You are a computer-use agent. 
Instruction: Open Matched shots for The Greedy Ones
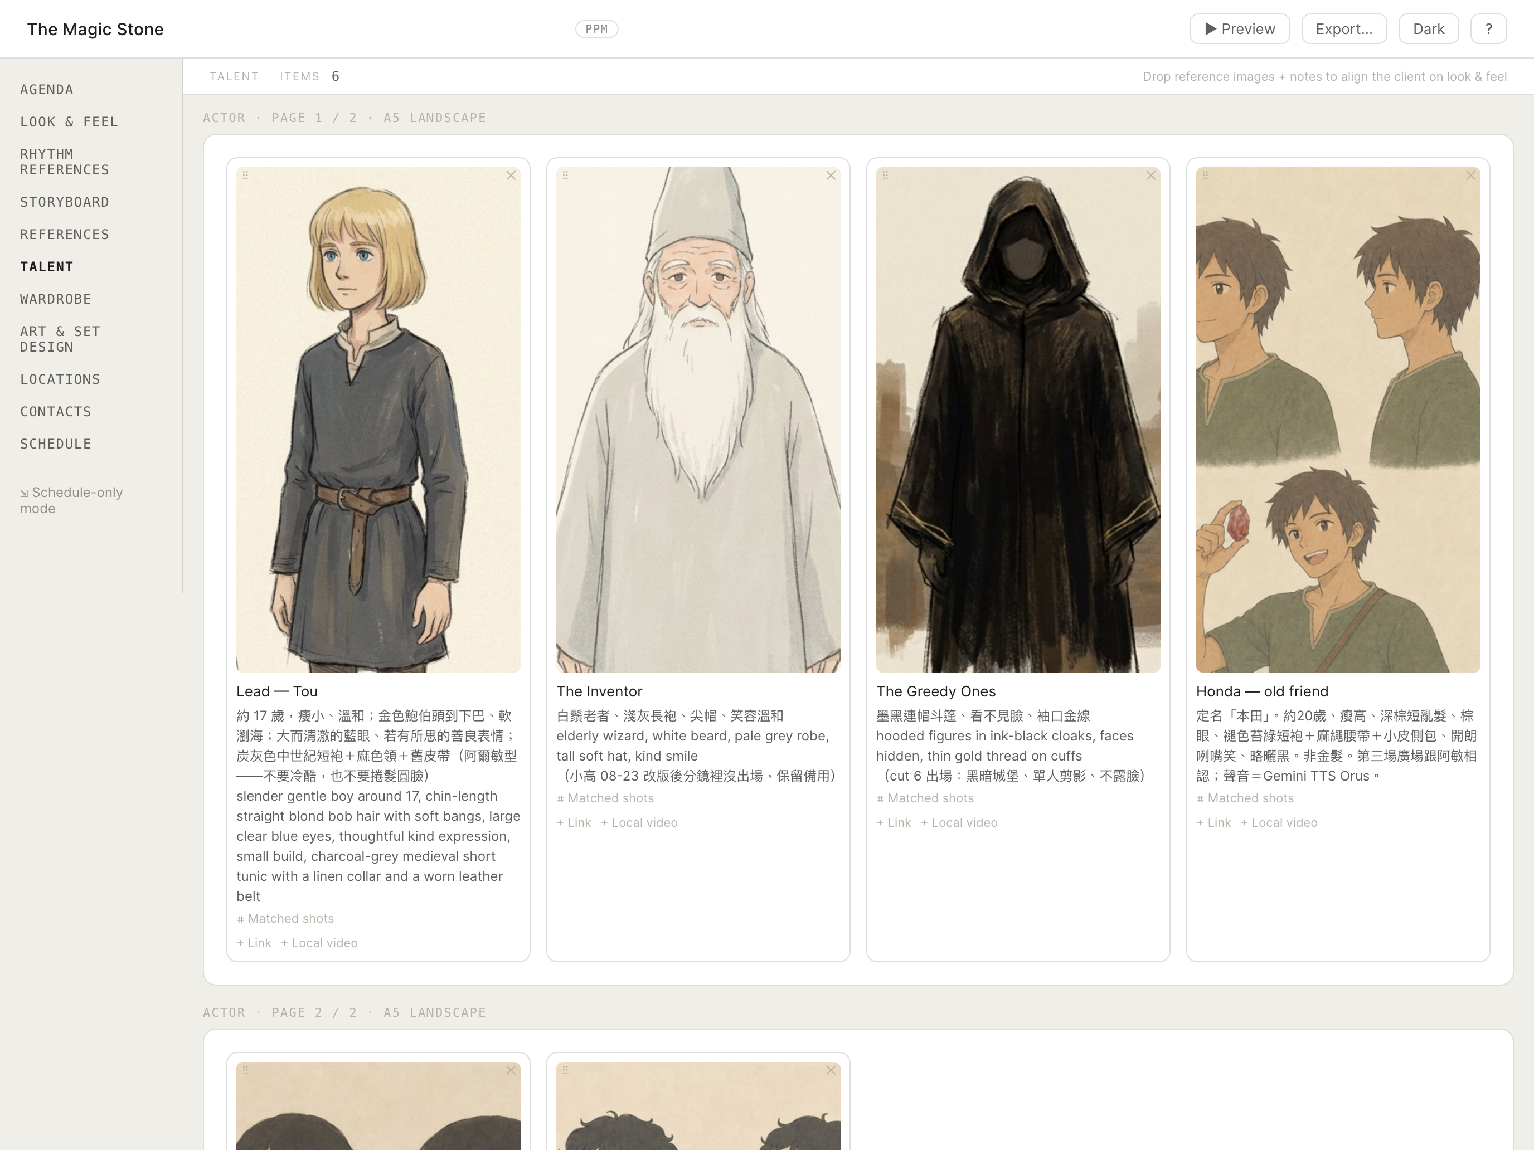click(x=924, y=798)
